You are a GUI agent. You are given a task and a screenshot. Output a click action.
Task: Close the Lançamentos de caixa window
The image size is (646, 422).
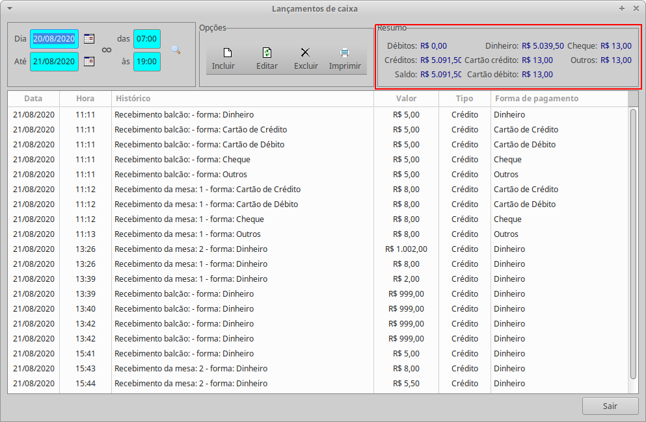tap(636, 8)
